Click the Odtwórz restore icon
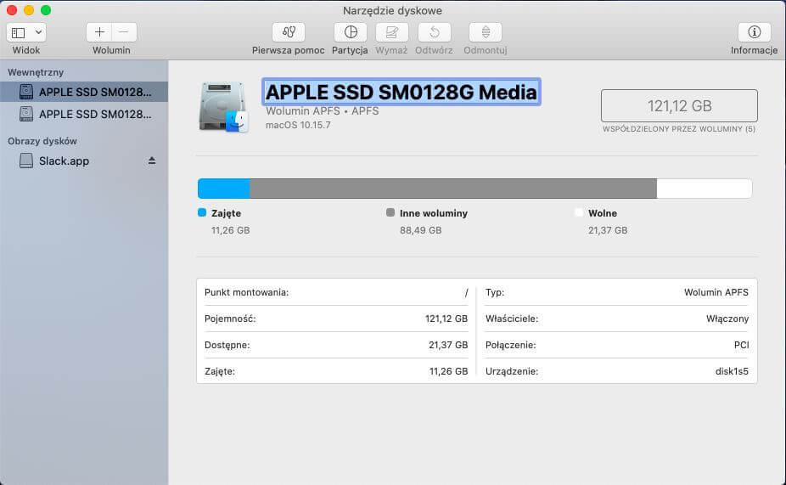Screen dimensions: 786x485 434,32
